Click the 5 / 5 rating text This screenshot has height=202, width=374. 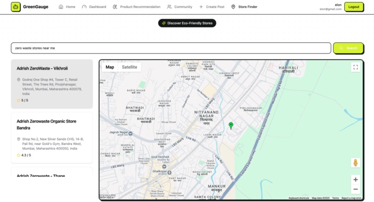[25, 100]
